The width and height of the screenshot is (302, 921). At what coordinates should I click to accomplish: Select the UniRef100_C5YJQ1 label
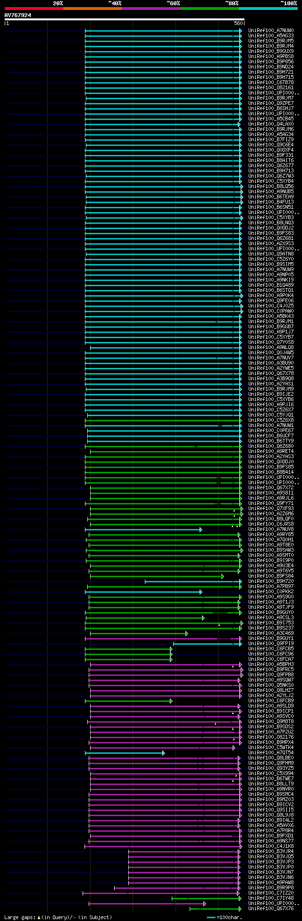[x=271, y=415]
